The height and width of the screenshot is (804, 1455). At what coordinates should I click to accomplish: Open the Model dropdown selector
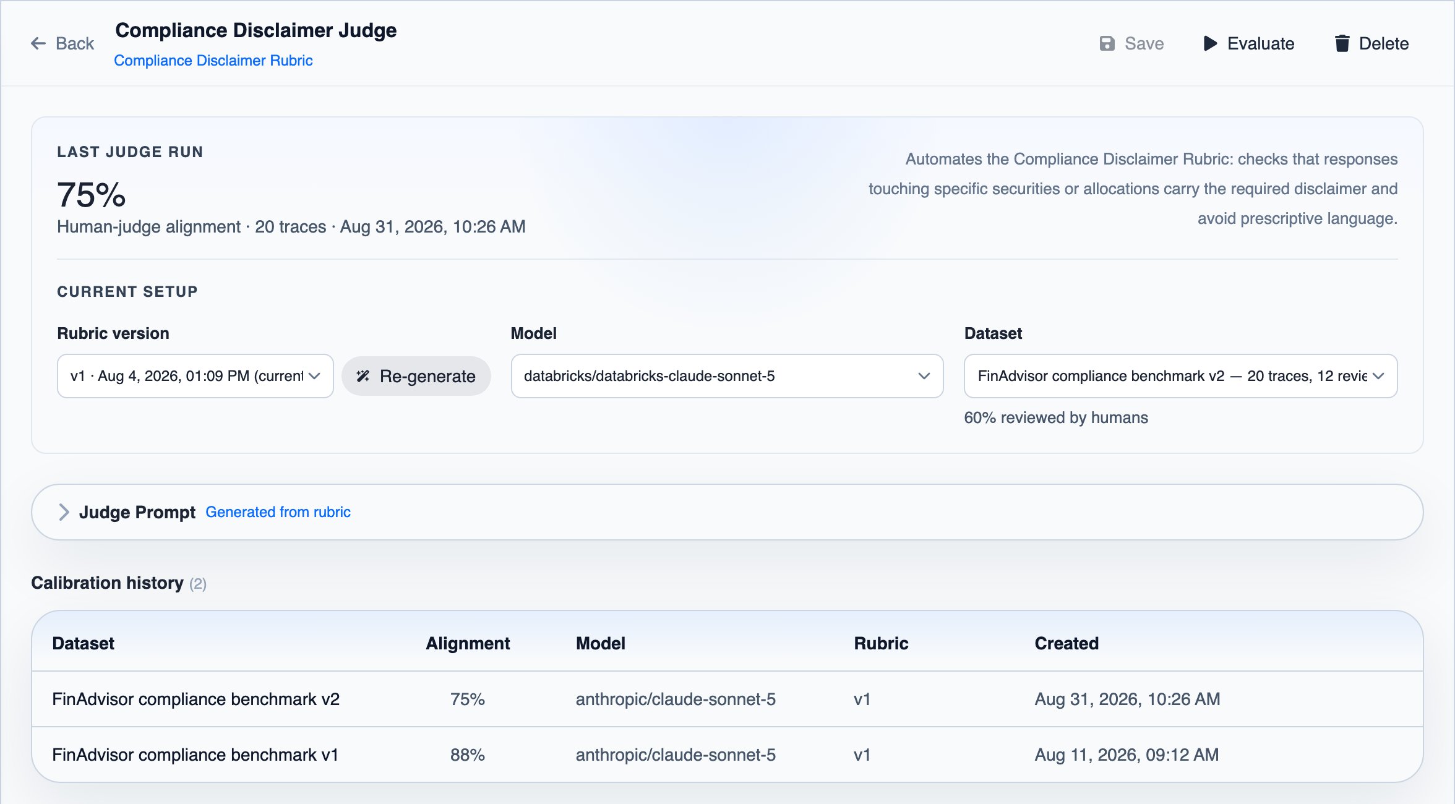pyautogui.click(x=727, y=376)
